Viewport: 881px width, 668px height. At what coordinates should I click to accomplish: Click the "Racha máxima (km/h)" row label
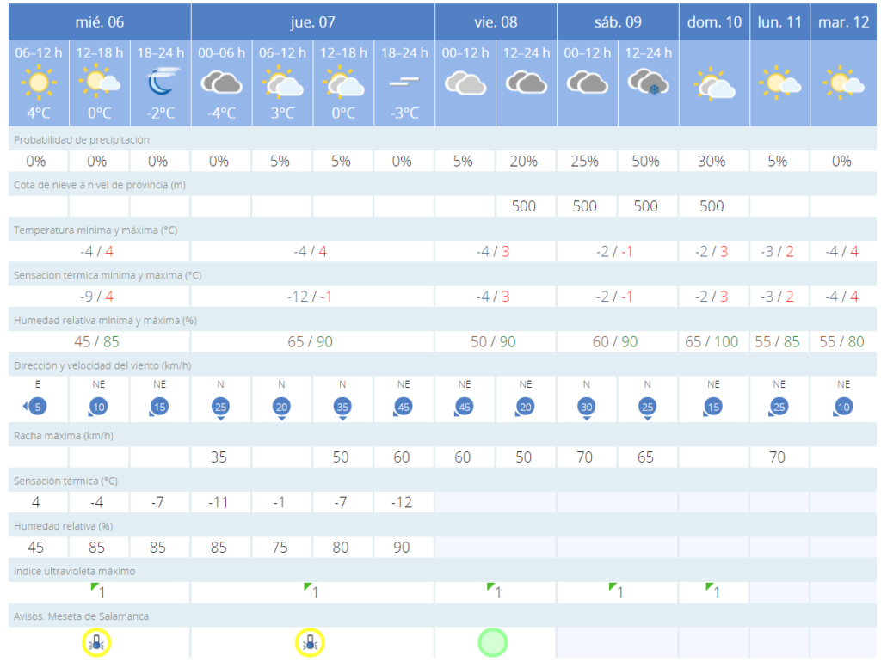64,436
